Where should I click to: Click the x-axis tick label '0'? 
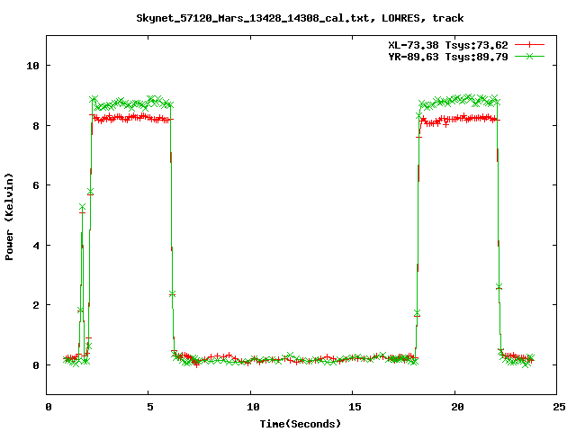(48, 407)
